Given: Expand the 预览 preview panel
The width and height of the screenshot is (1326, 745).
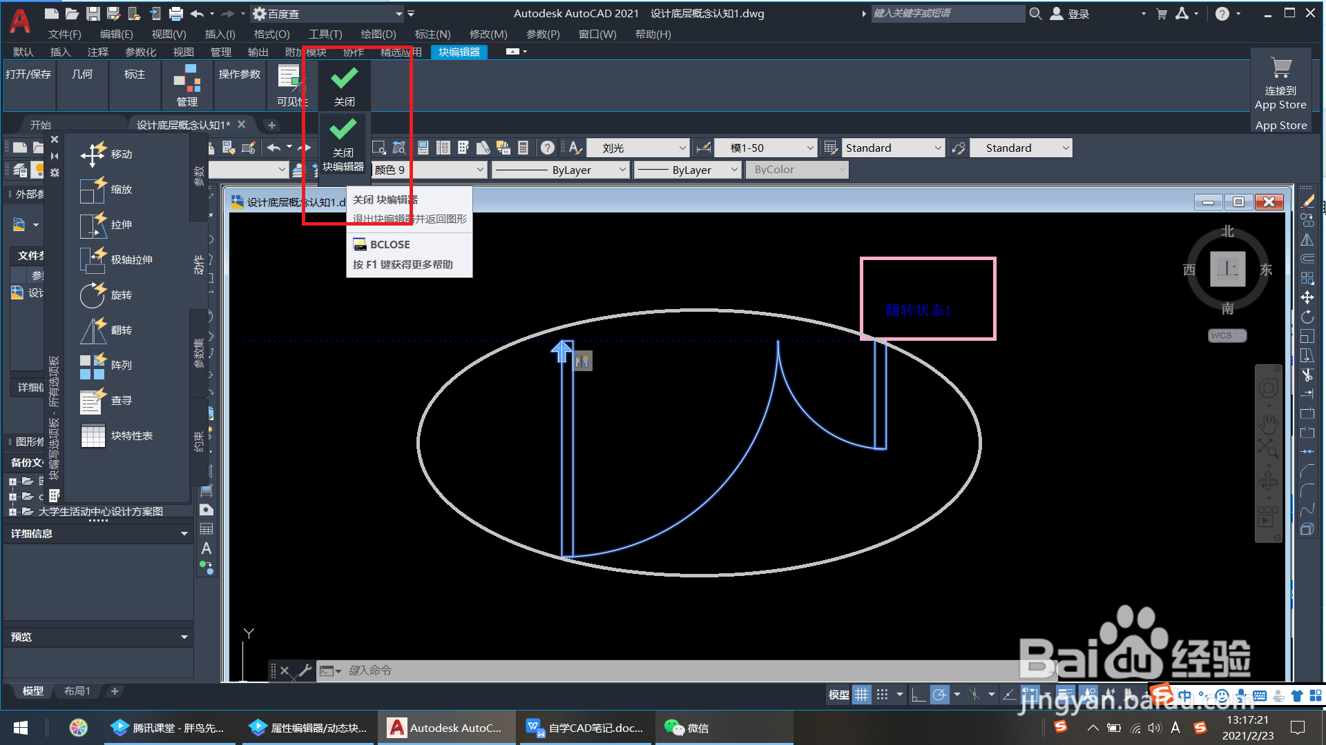Looking at the screenshot, I should pos(184,637).
